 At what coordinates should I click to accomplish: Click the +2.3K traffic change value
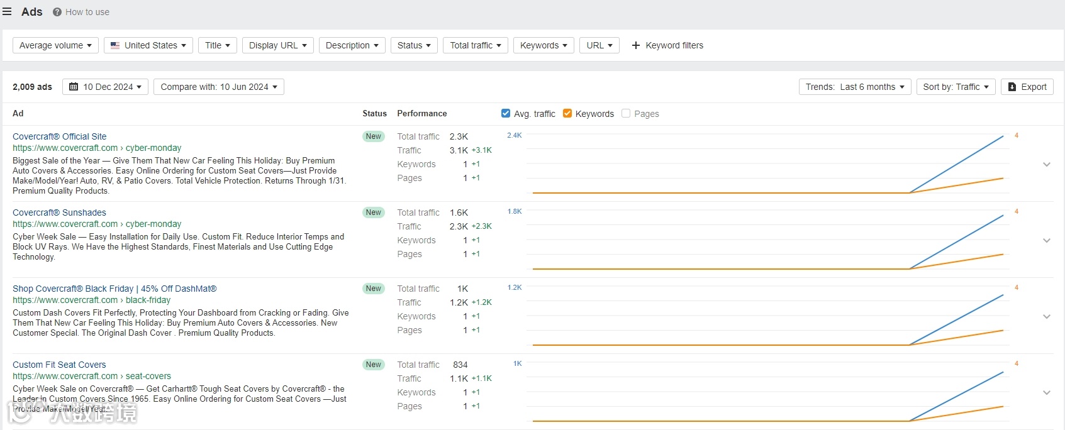pyautogui.click(x=482, y=226)
